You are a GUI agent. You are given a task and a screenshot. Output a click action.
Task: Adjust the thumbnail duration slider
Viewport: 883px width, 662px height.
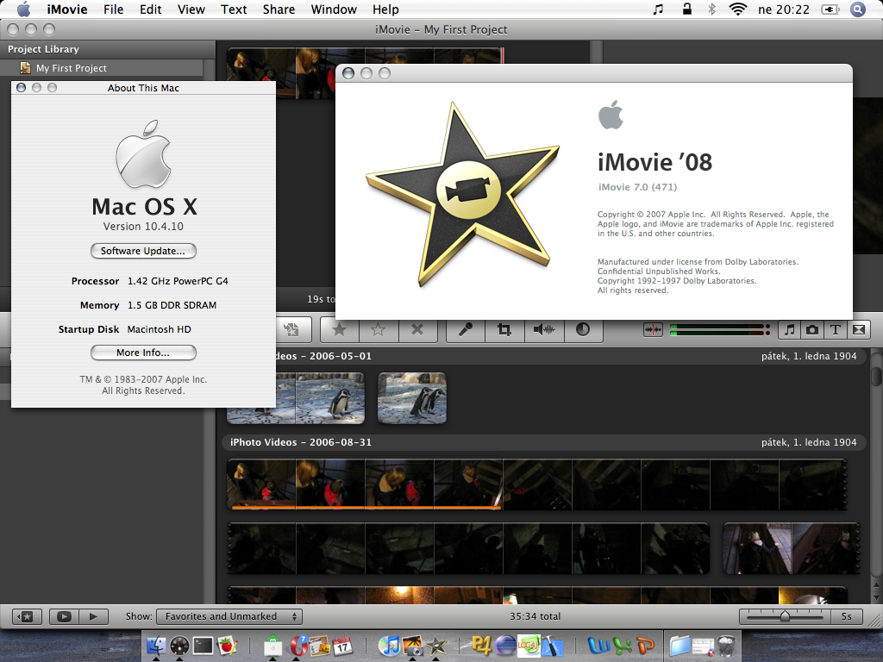click(785, 616)
